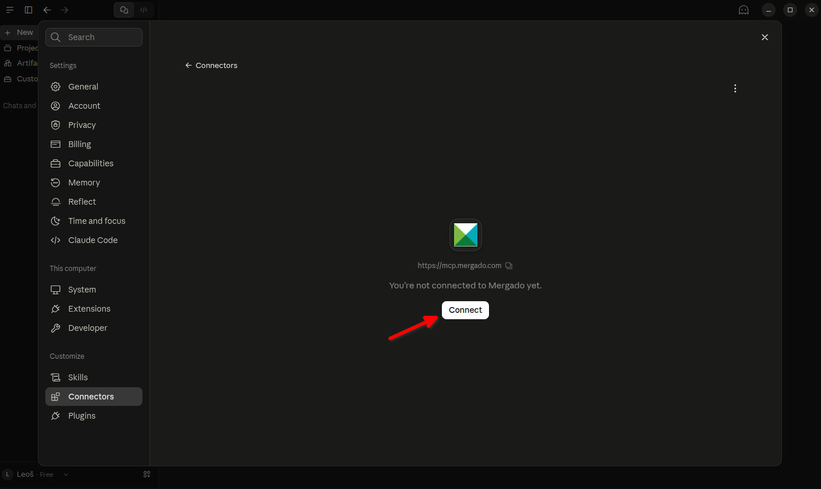Close the Settings dialog
The height and width of the screenshot is (489, 821).
(x=765, y=37)
